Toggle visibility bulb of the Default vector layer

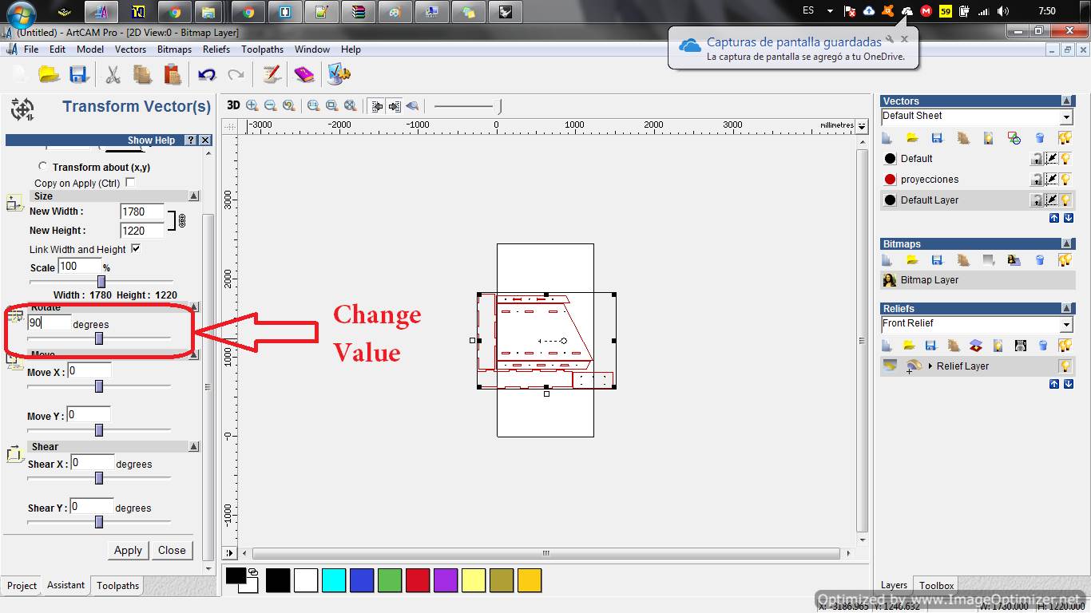[x=1065, y=158]
